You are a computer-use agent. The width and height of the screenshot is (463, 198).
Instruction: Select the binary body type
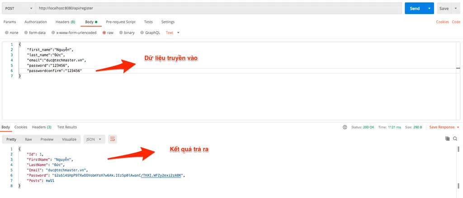[x=127, y=33]
